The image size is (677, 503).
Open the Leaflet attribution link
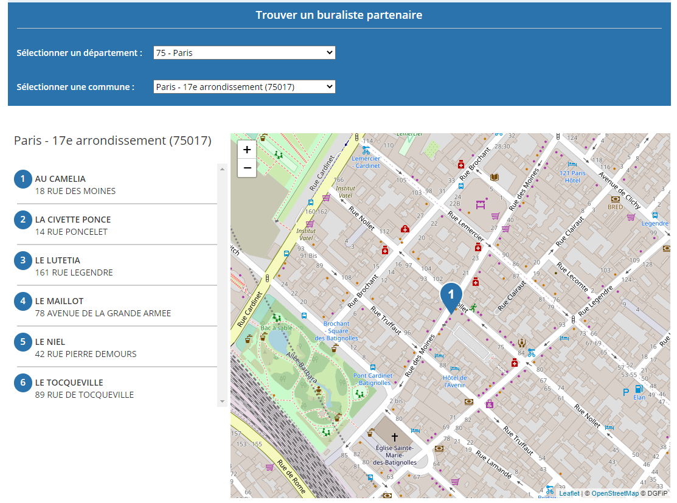(569, 493)
